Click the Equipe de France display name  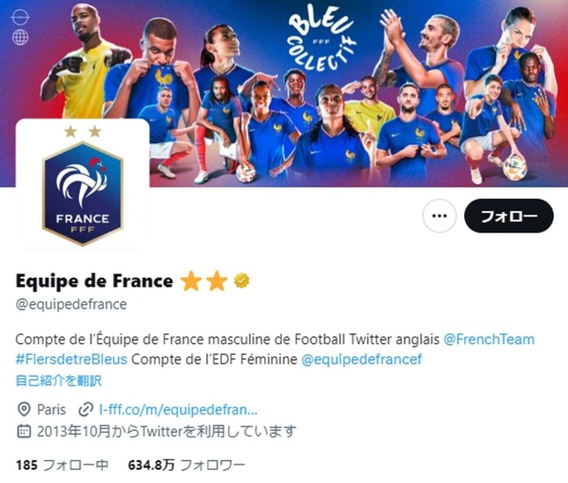click(94, 281)
